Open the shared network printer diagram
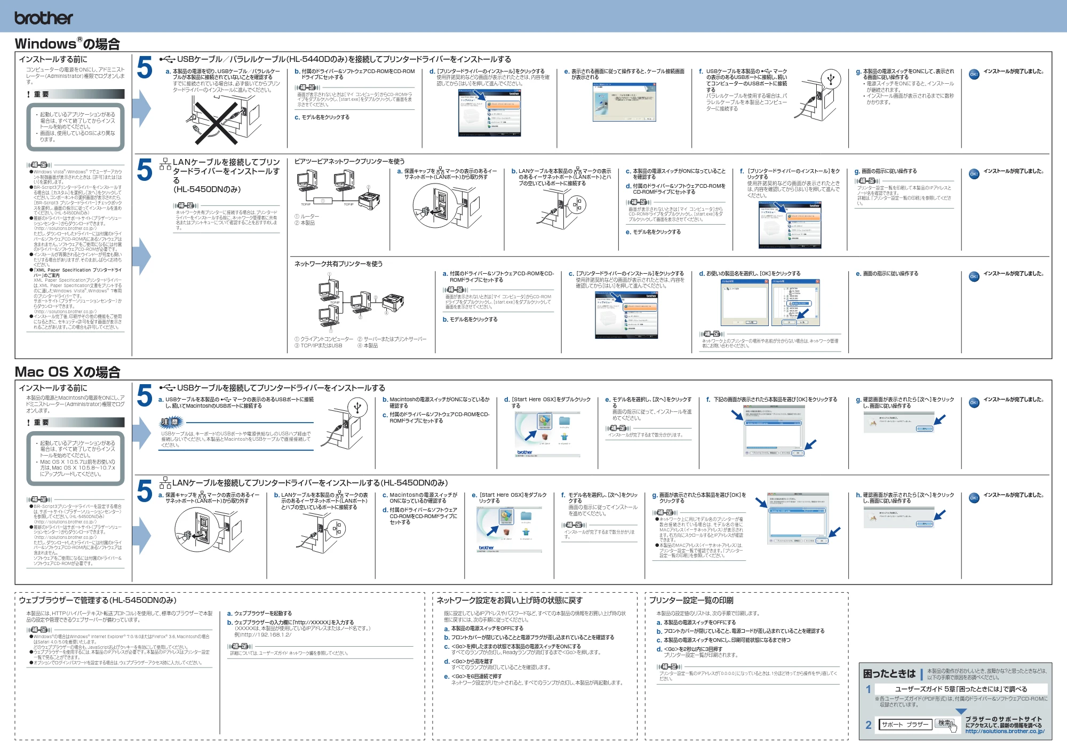Viewport: 1067px width, 755px height. [x=361, y=301]
